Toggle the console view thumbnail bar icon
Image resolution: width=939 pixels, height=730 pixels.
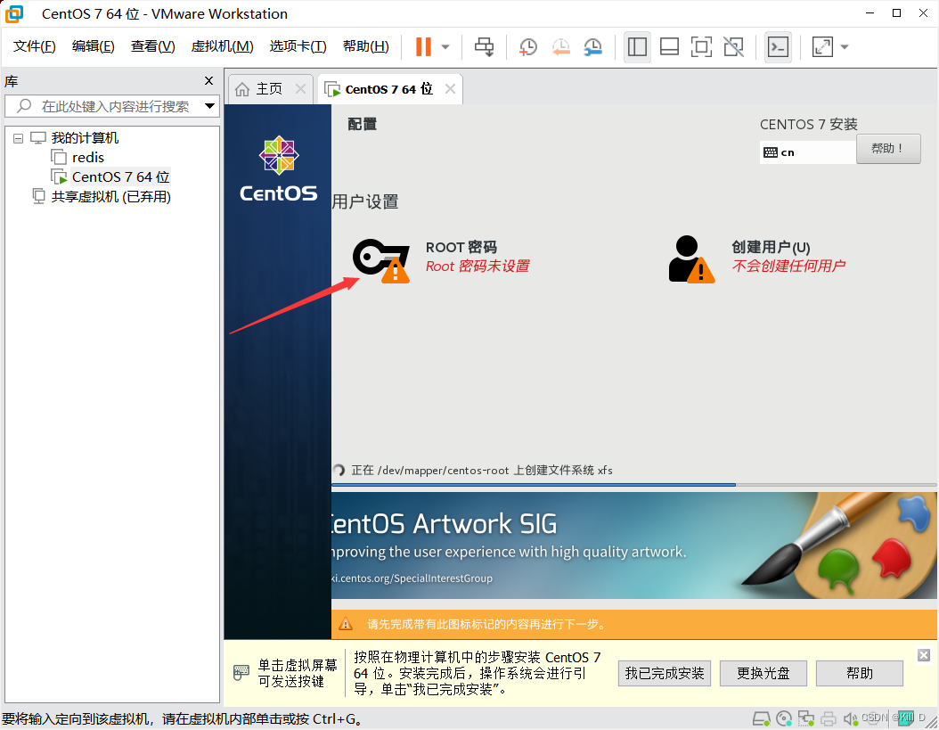click(669, 46)
